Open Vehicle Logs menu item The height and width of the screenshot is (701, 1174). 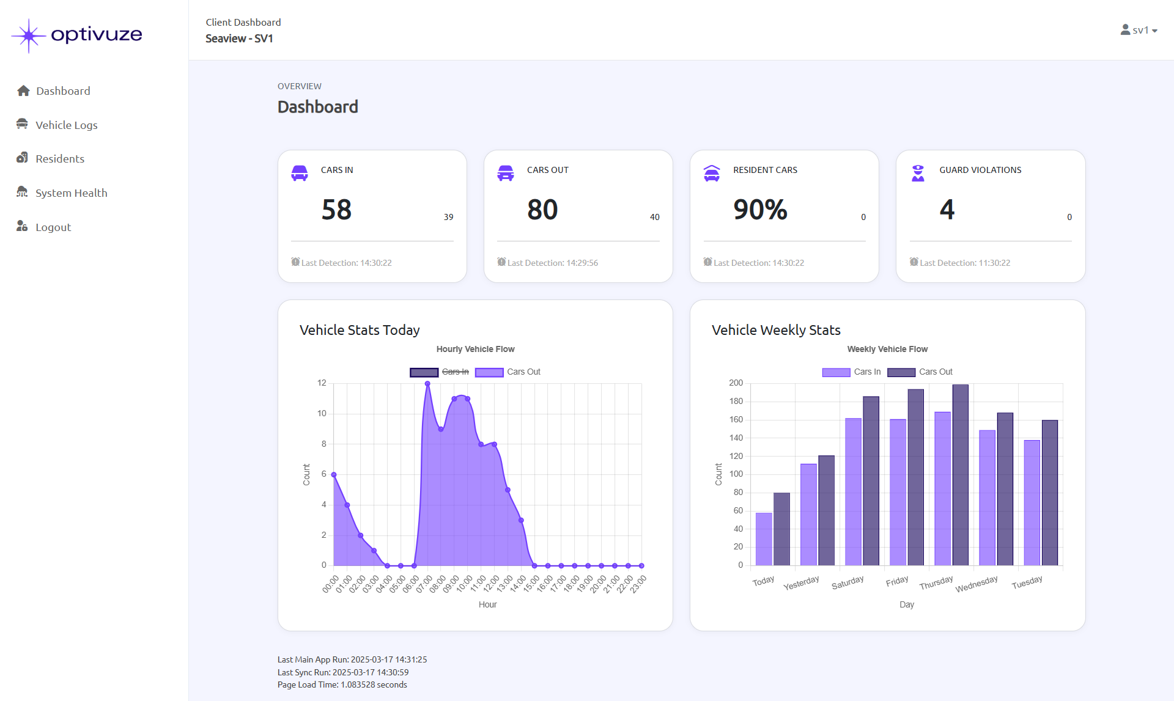pyautogui.click(x=66, y=125)
